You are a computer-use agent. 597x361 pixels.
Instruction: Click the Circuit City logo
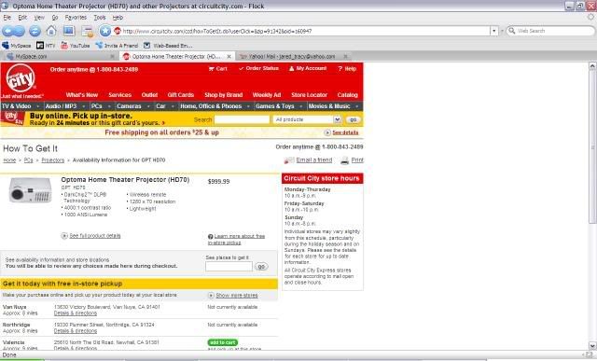[21, 78]
